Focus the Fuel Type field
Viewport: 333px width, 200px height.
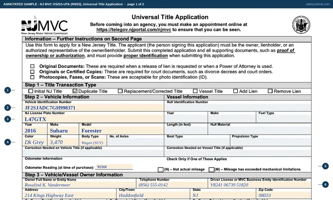(x=284, y=119)
